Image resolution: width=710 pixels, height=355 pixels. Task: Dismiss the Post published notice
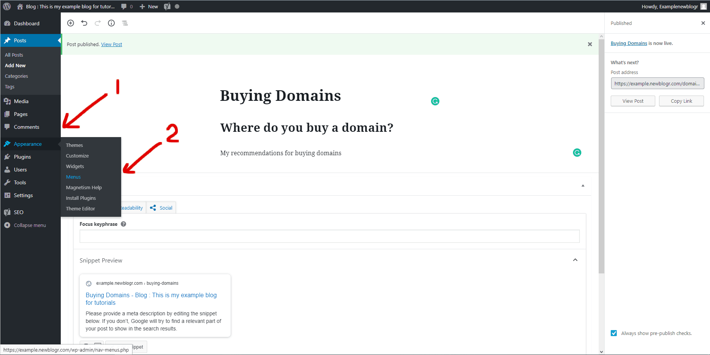tap(590, 44)
